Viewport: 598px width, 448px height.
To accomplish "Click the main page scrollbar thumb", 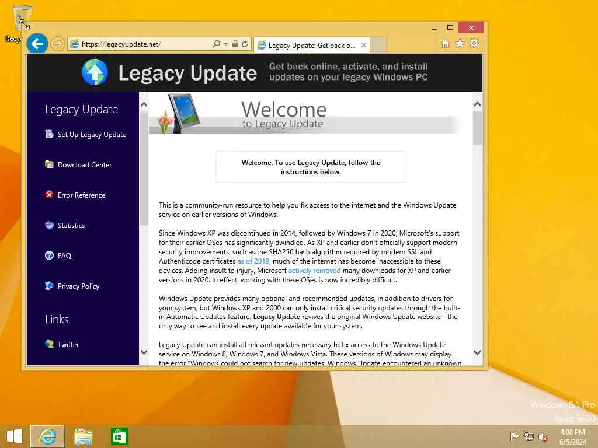I will point(477,128).
